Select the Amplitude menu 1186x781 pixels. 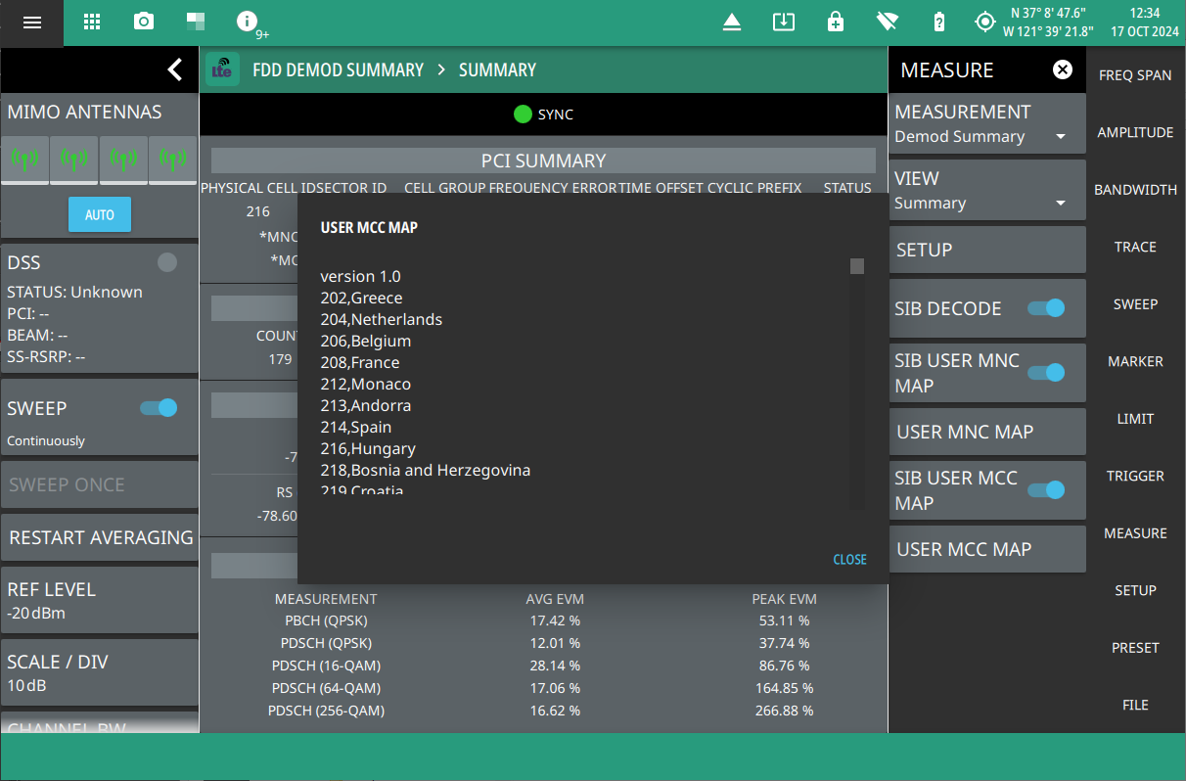tap(1135, 132)
